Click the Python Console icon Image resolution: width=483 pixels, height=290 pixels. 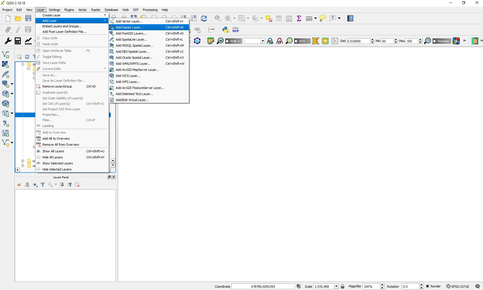tap(225, 30)
